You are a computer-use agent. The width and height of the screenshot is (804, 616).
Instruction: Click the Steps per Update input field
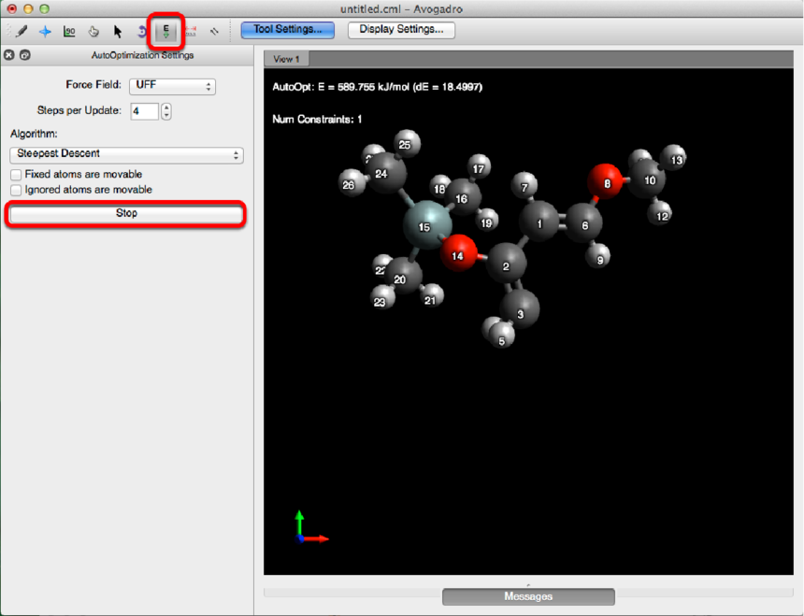pos(144,111)
